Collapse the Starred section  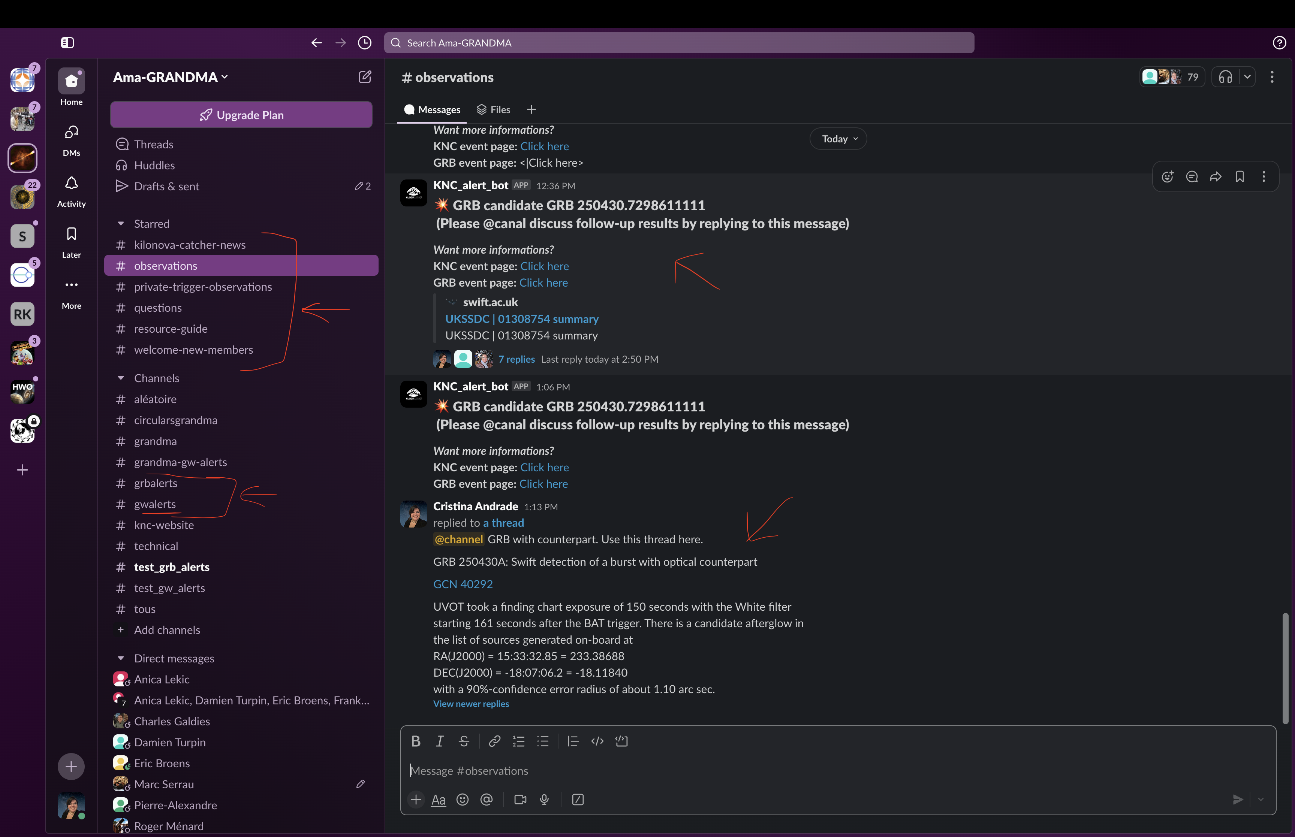[121, 224]
